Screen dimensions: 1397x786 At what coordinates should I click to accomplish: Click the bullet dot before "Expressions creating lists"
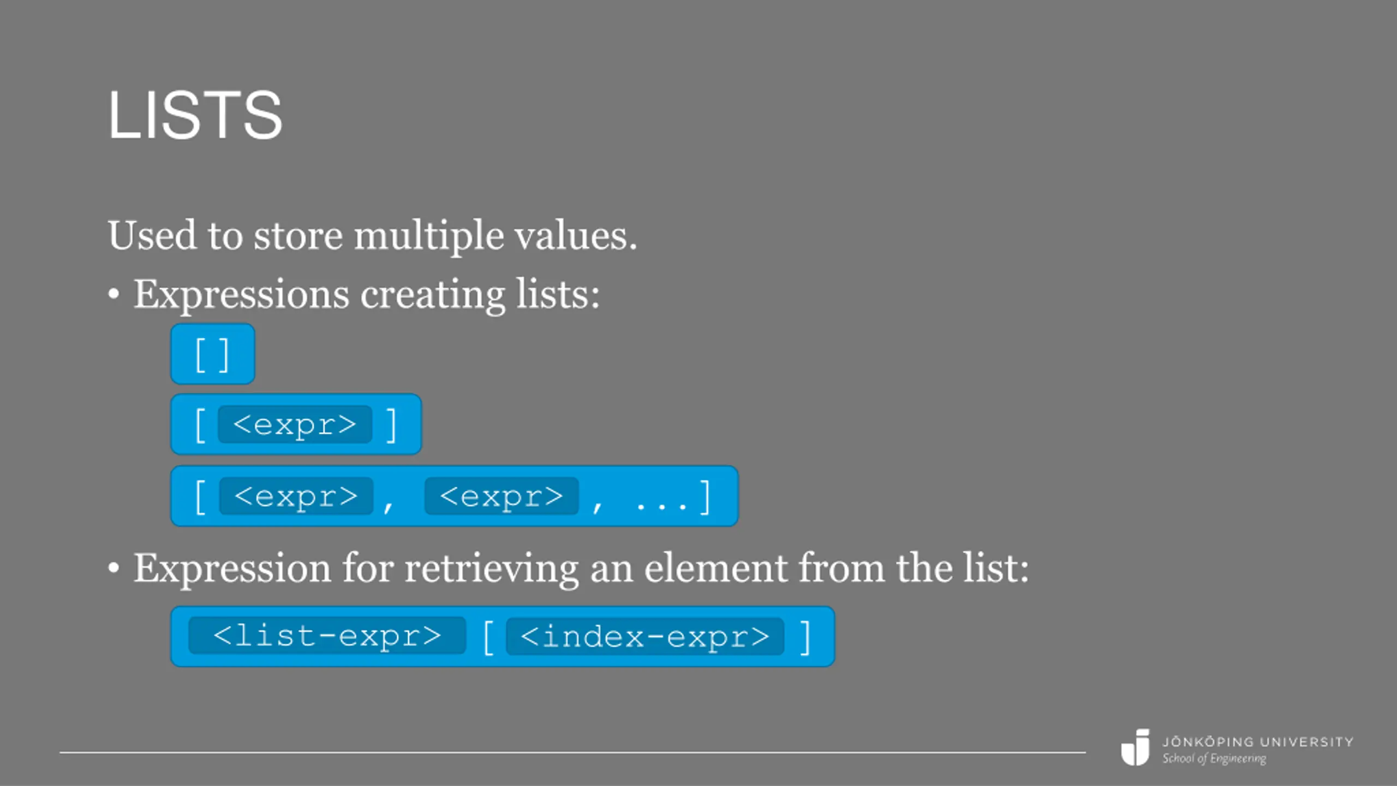pyautogui.click(x=114, y=295)
